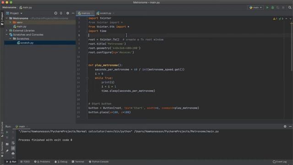Hide the Project panel with minus icon
The height and width of the screenshot is (165, 293).
73,13
